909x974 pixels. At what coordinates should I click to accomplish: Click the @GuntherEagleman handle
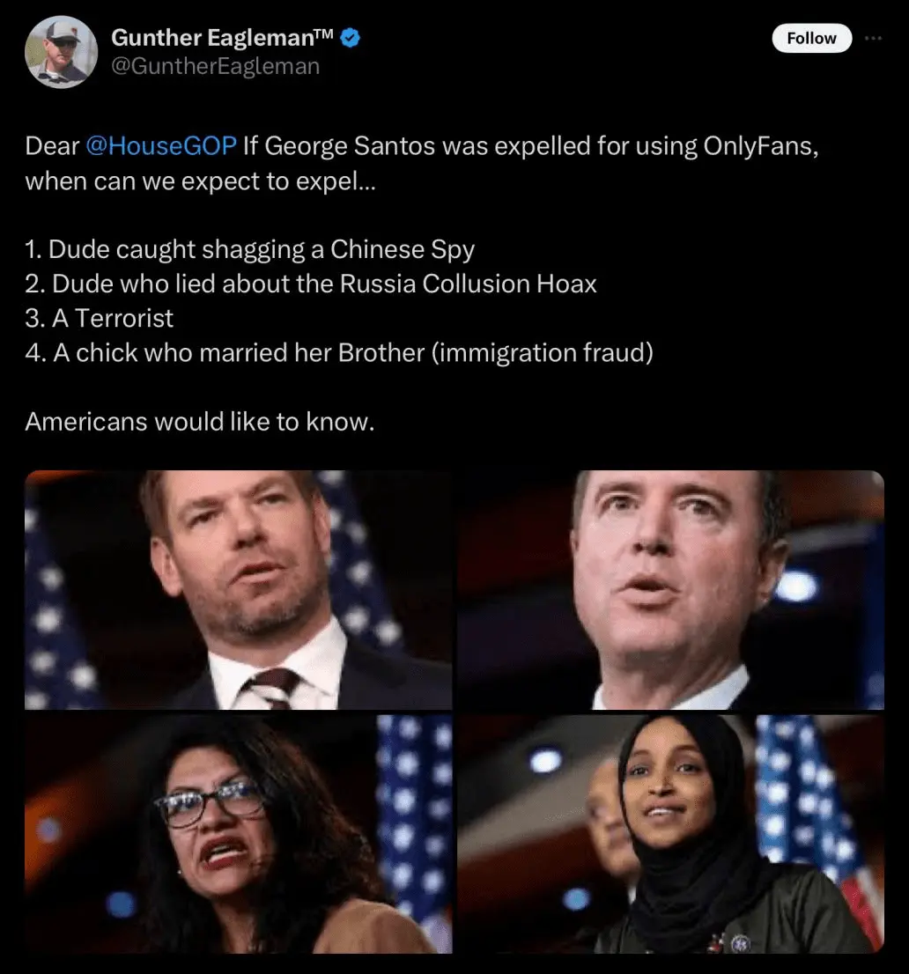pyautogui.click(x=216, y=66)
